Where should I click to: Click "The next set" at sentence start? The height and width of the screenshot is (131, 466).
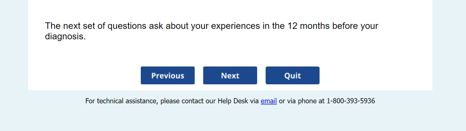coord(70,26)
